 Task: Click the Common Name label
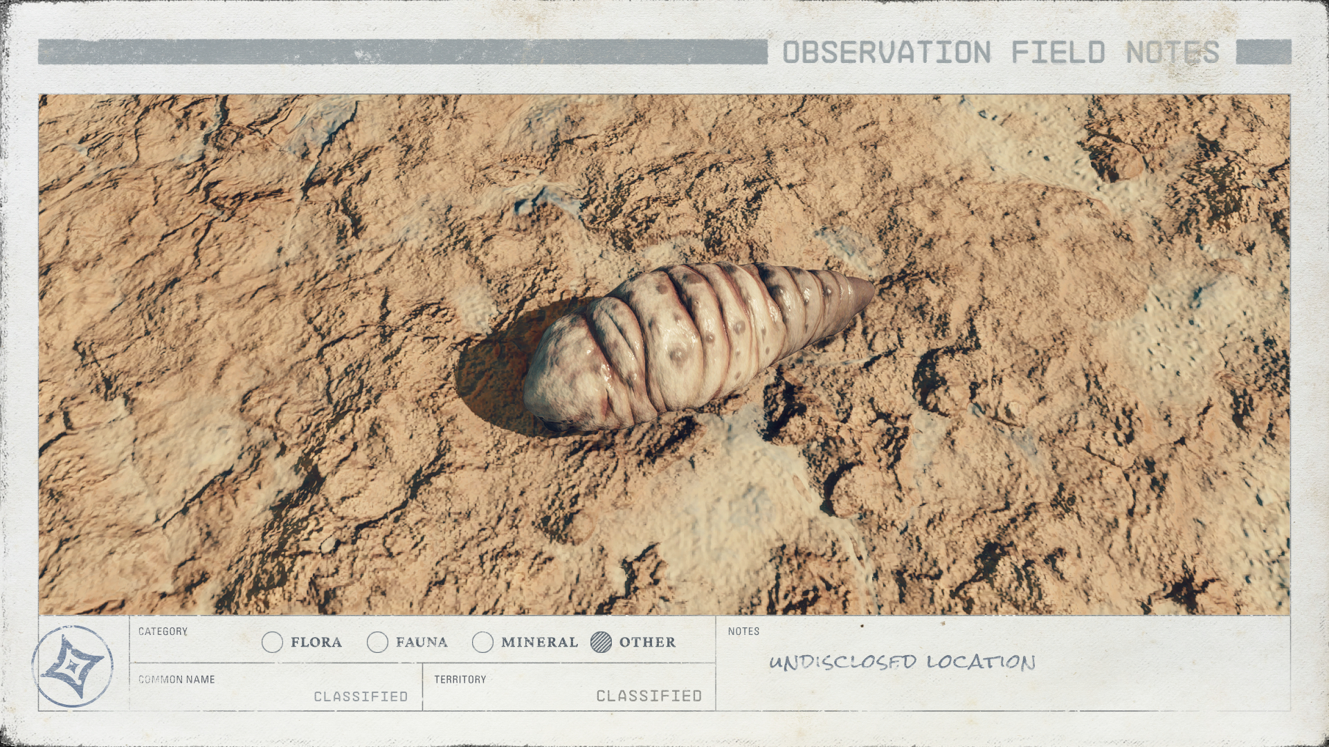click(177, 680)
